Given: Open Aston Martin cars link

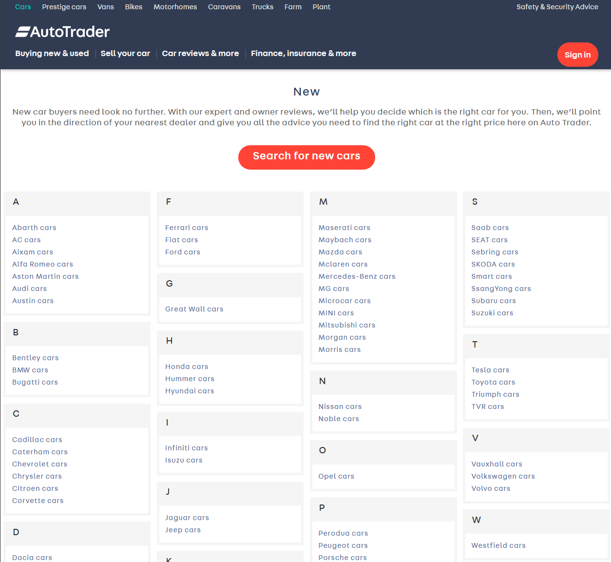Looking at the screenshot, I should 45,276.
